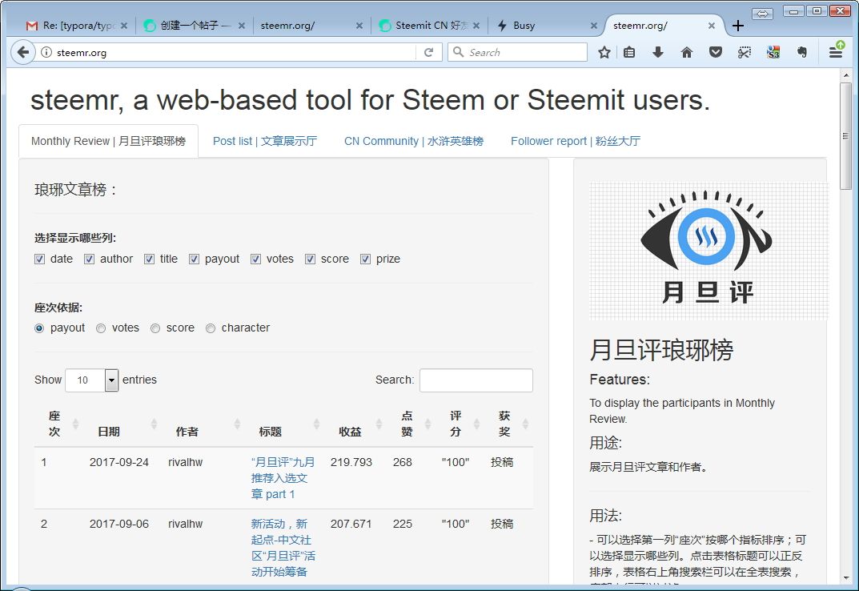This screenshot has width=859, height=591.
Task: Go to the browser home page icon
Action: click(686, 52)
